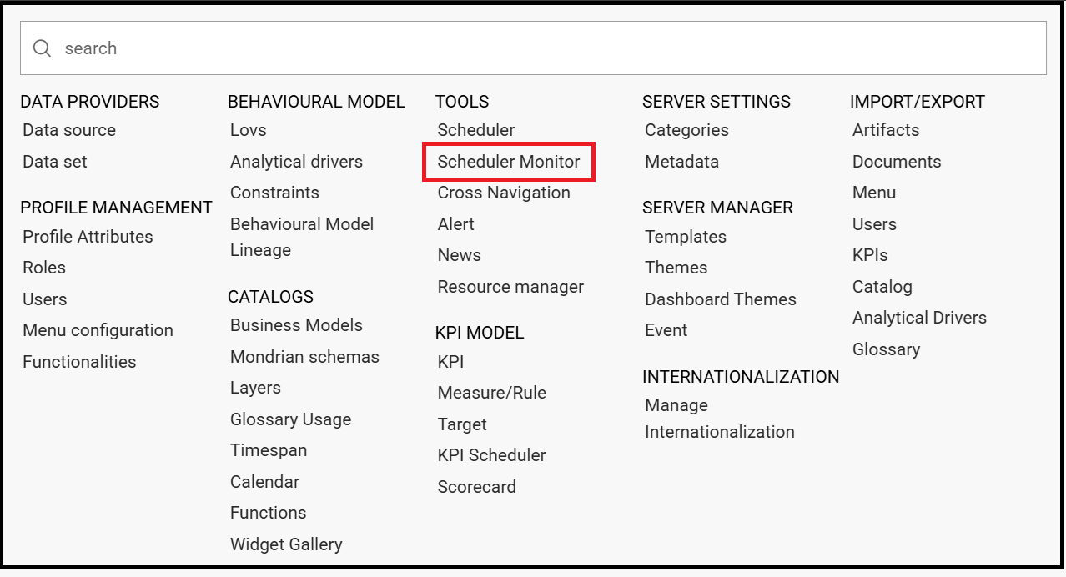This screenshot has height=577, width=1066.
Task: Open Mondrian schemas
Action: [x=304, y=357]
